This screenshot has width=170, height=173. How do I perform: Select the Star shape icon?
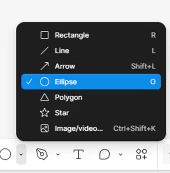coord(45,113)
